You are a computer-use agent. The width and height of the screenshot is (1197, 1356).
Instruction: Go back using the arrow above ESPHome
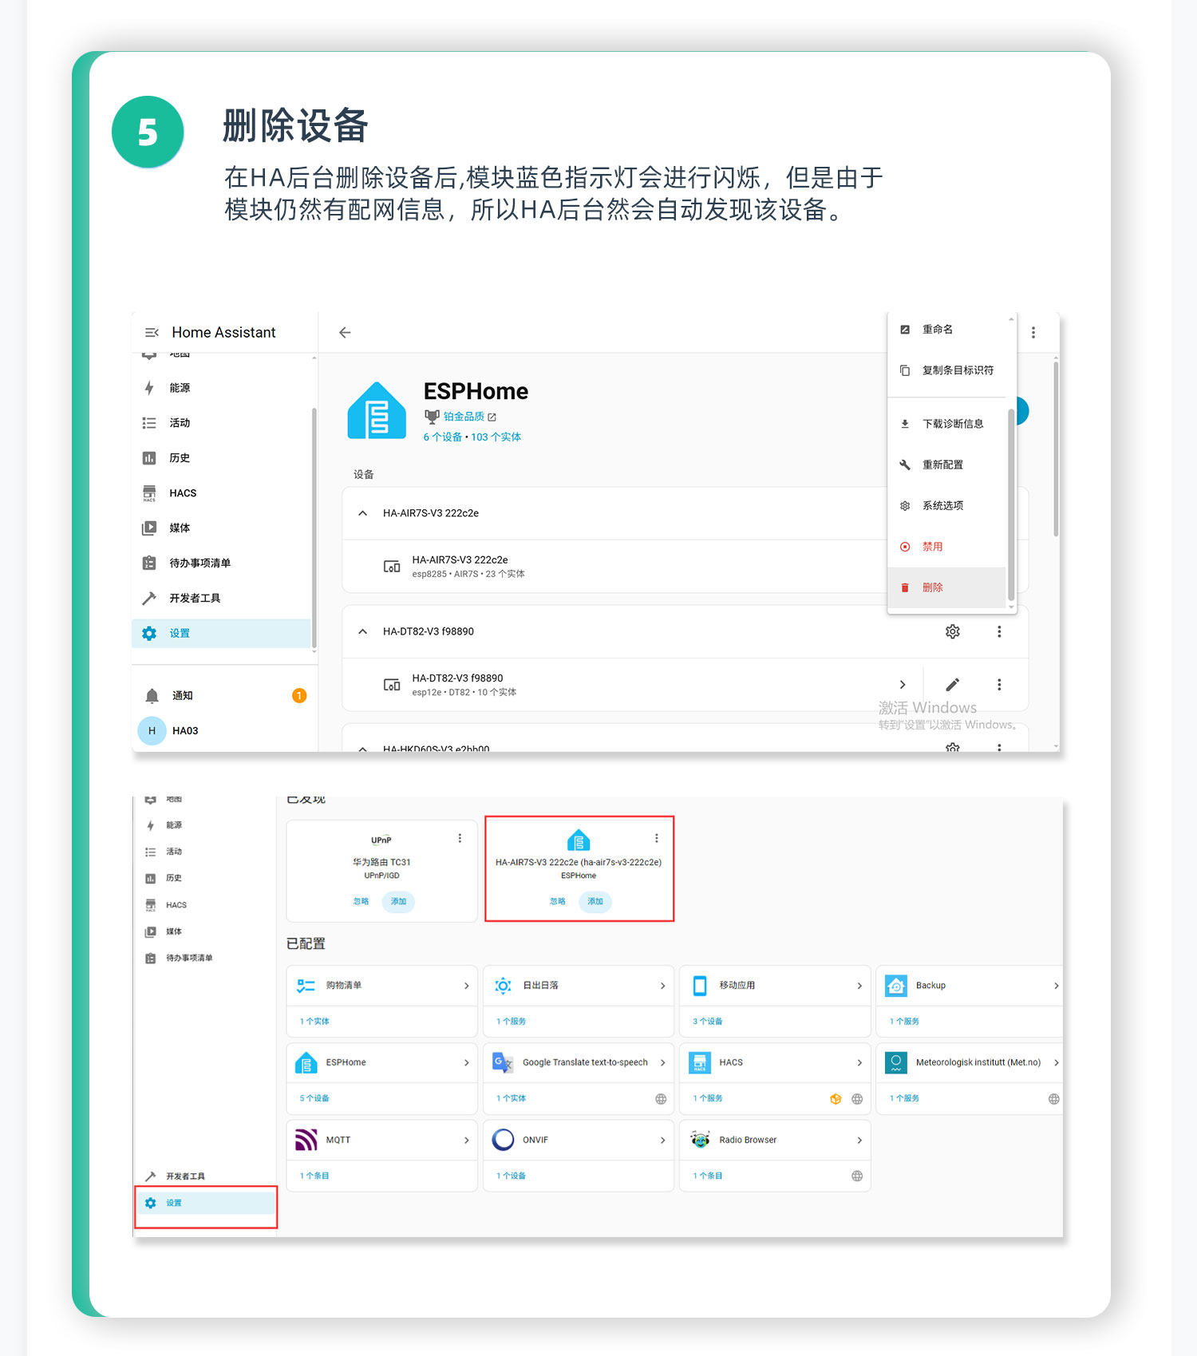pos(345,332)
